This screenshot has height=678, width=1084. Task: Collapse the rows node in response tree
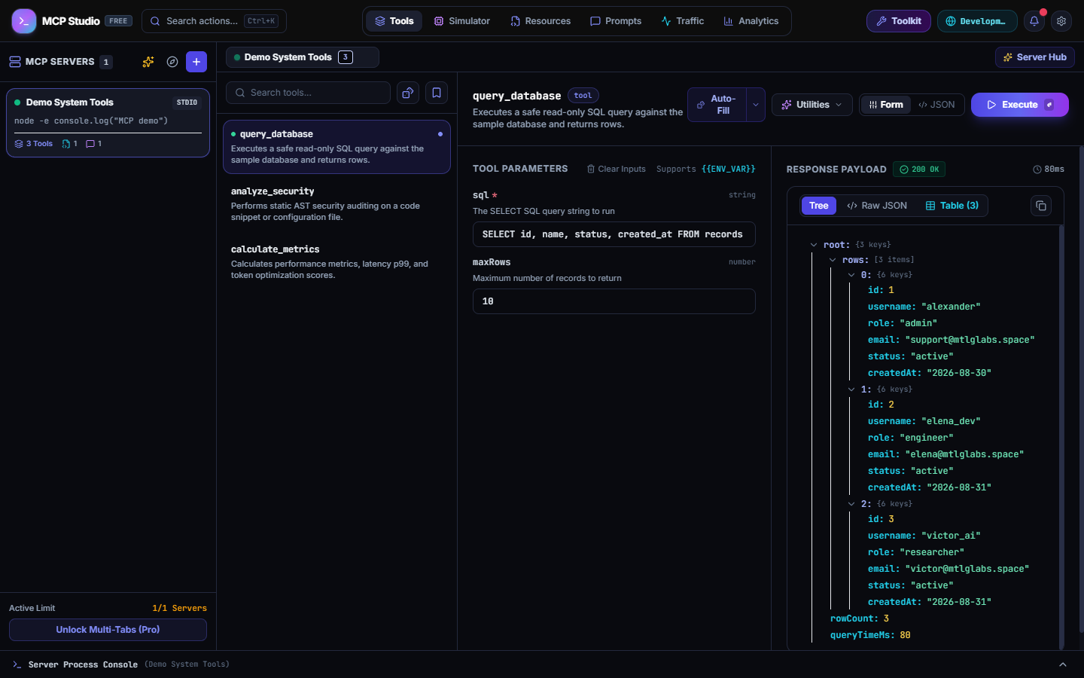tap(833, 260)
